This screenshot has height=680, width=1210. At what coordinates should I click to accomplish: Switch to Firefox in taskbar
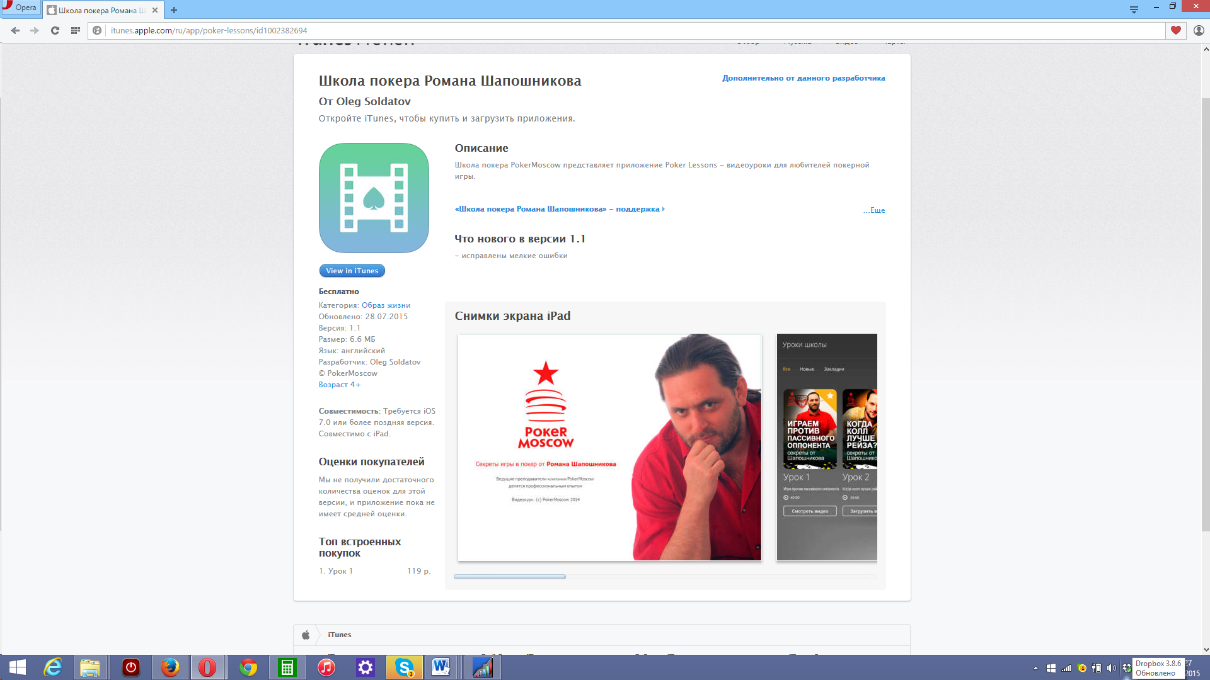(x=170, y=667)
